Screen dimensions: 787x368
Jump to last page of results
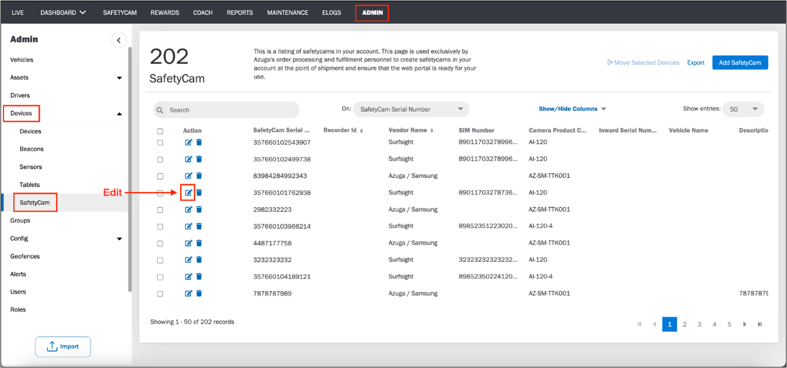[x=760, y=324]
